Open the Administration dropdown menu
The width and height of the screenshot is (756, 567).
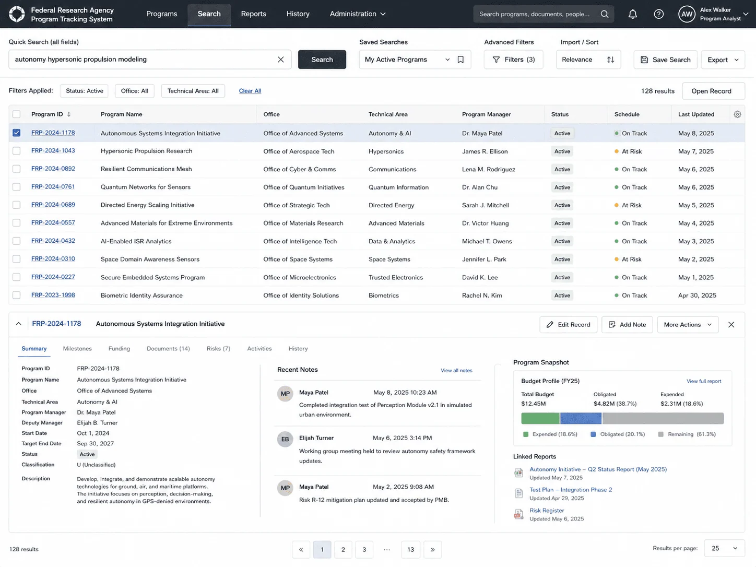tap(358, 14)
